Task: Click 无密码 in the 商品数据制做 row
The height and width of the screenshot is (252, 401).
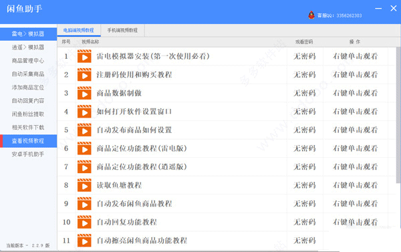Action: point(304,93)
